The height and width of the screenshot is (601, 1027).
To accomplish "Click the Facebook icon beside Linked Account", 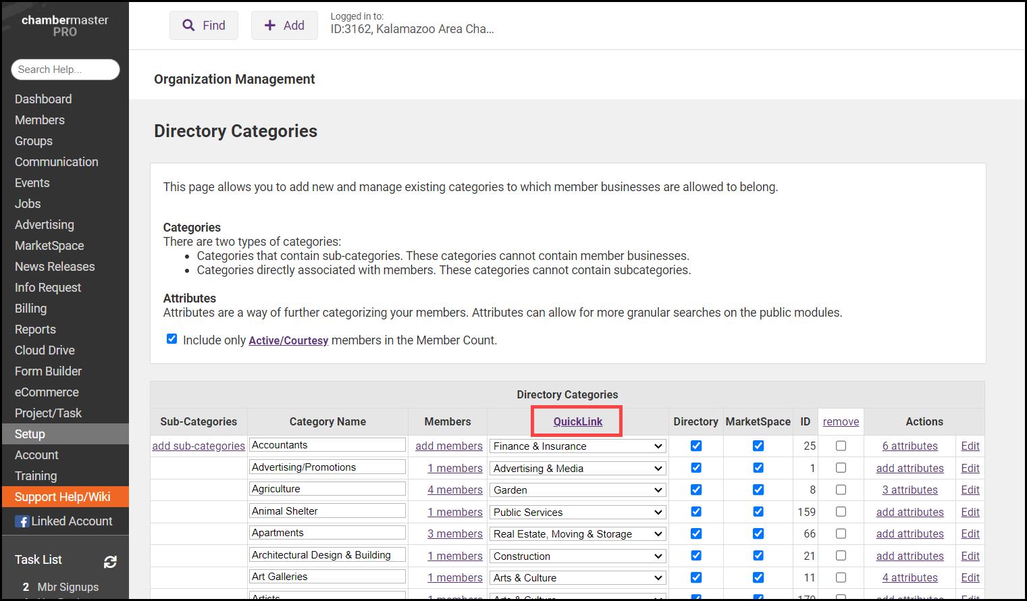I will 22,521.
